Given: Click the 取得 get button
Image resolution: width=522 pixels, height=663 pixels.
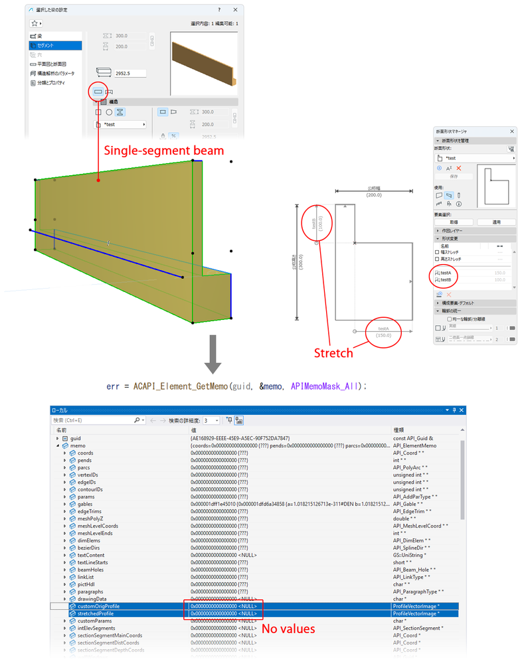Looking at the screenshot, I should (x=454, y=222).
